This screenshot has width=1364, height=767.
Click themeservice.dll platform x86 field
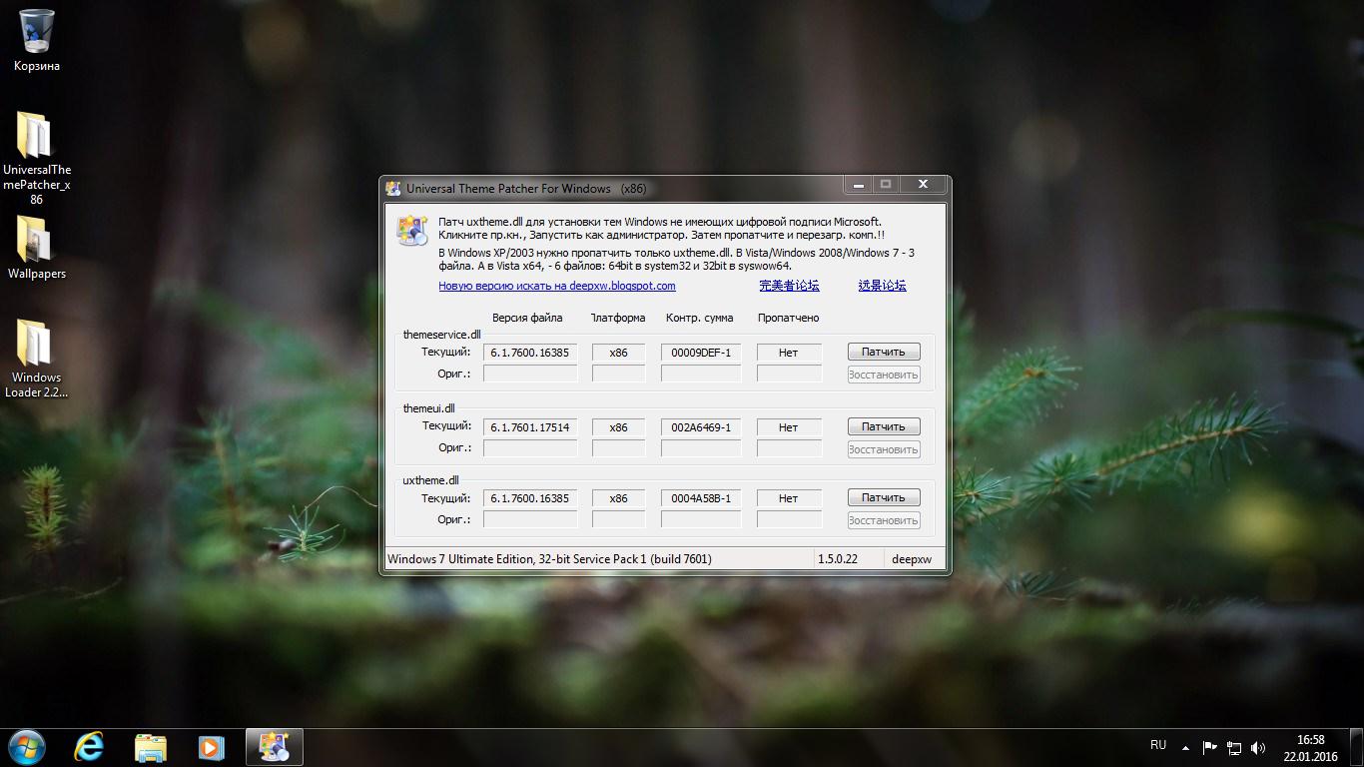click(x=618, y=353)
